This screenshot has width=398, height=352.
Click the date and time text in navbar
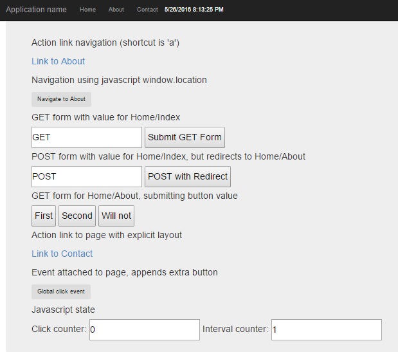[x=194, y=10]
